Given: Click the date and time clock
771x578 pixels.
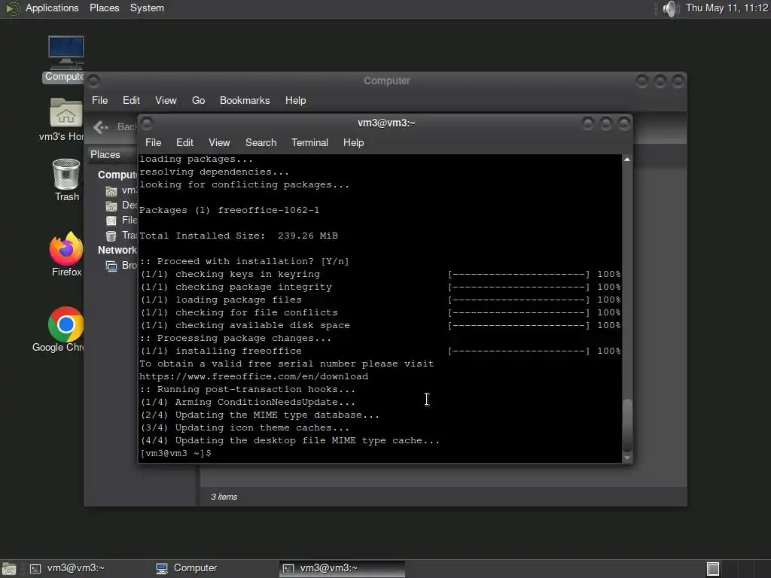Looking at the screenshot, I should coord(727,8).
